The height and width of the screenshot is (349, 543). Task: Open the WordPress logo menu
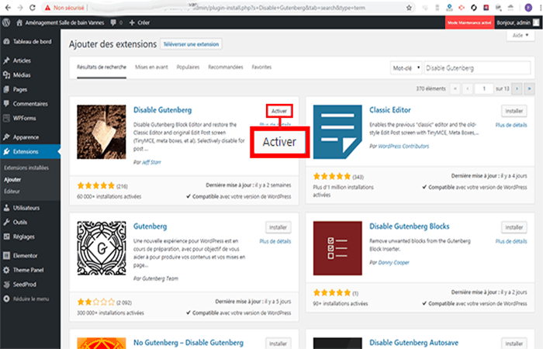[x=6, y=22]
